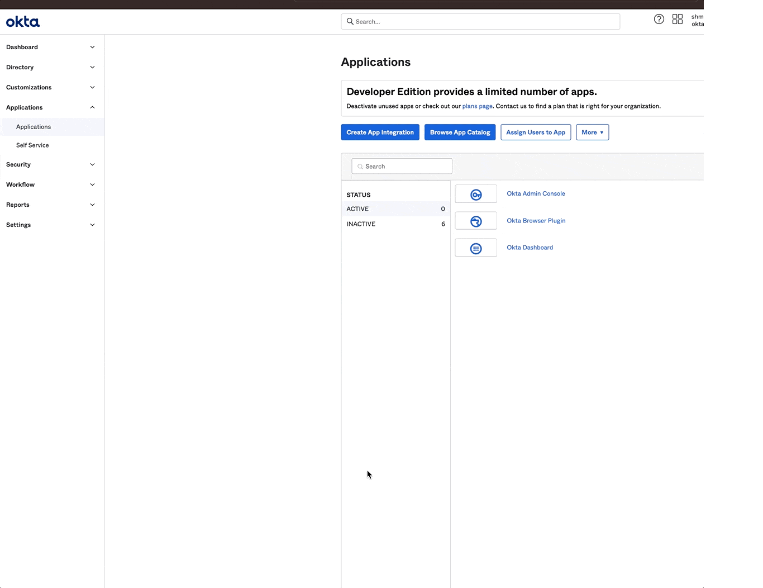
Task: Expand the Settings menu chevron
Action: click(x=92, y=225)
